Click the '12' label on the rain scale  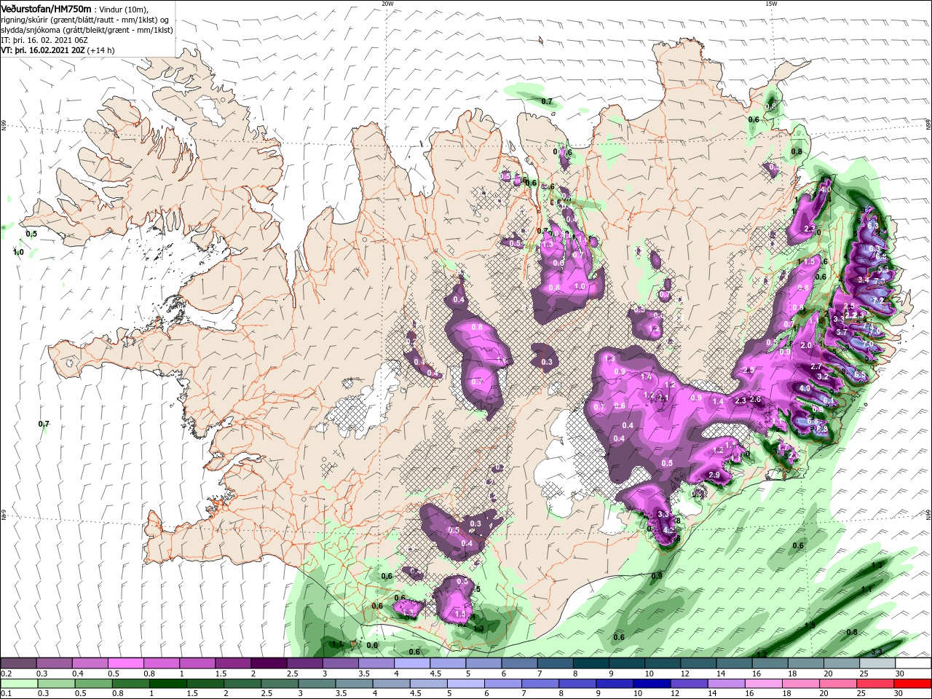coord(675,694)
